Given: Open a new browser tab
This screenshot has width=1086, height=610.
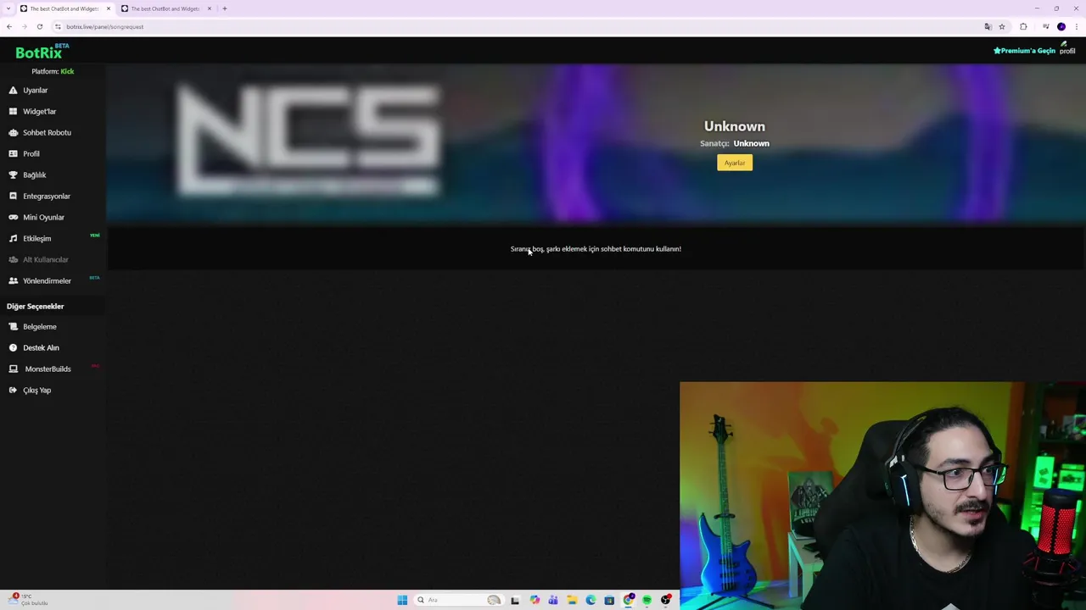Looking at the screenshot, I should 225,8.
